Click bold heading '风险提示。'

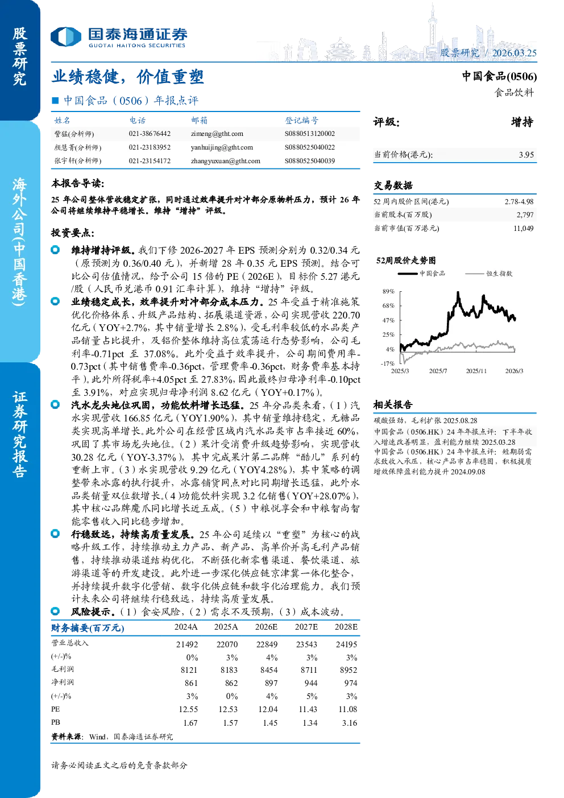tap(93, 612)
